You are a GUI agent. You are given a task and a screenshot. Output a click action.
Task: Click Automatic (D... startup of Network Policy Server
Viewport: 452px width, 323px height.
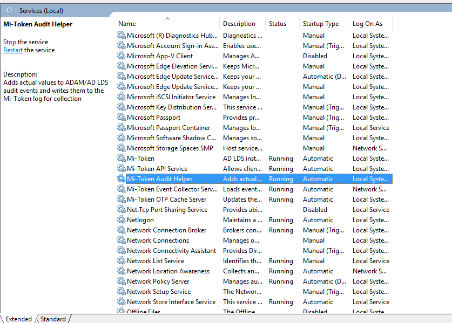tap(325, 281)
